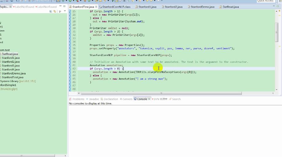
Task: Select the om.test package node
Action: [5, 50]
